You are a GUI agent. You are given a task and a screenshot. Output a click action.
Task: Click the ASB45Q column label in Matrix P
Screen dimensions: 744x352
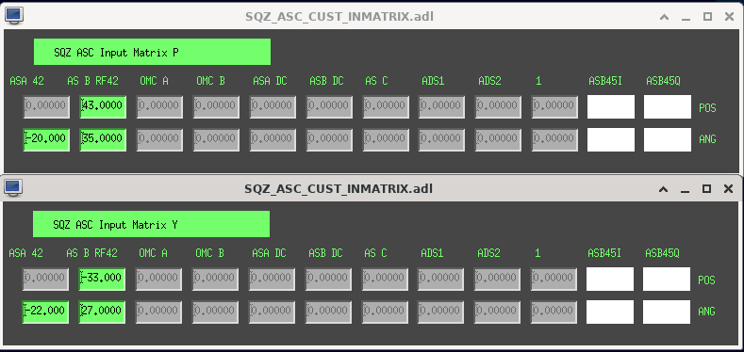click(x=663, y=81)
